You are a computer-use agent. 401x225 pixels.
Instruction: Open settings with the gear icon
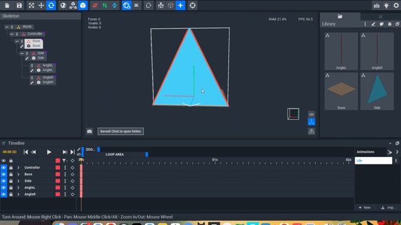click(x=396, y=6)
